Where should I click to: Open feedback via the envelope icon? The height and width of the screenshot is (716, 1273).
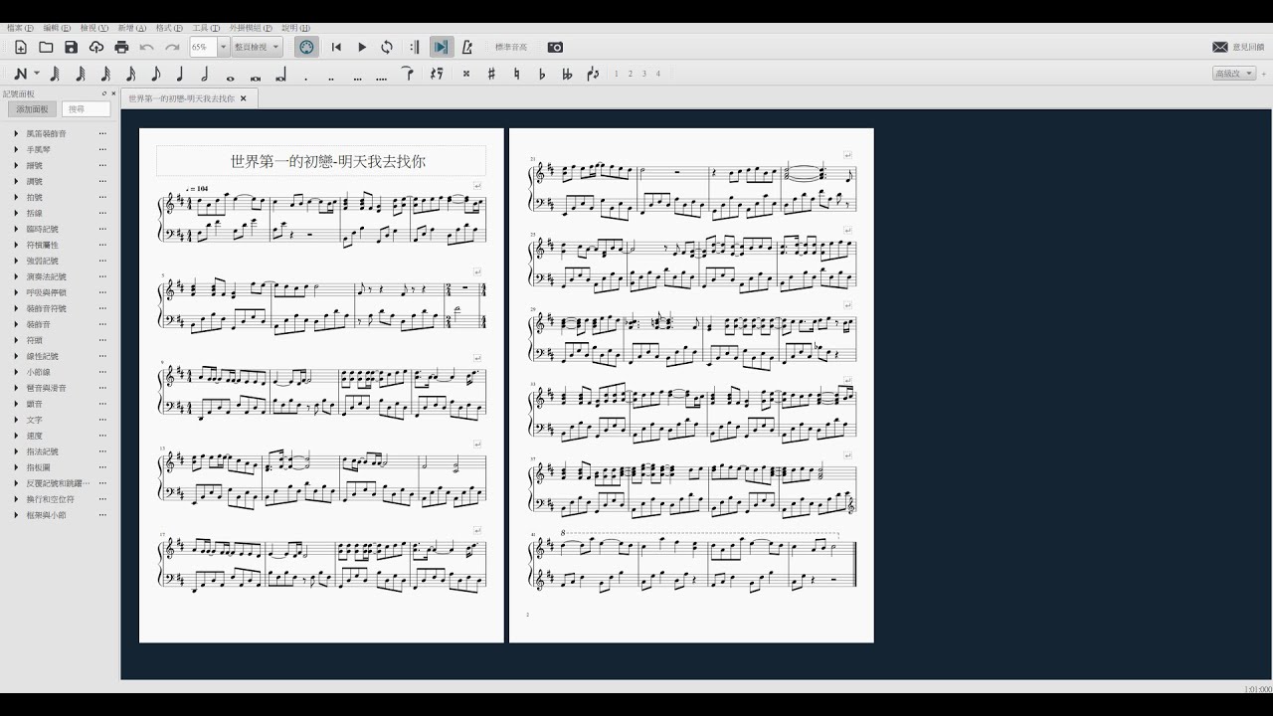(1220, 47)
